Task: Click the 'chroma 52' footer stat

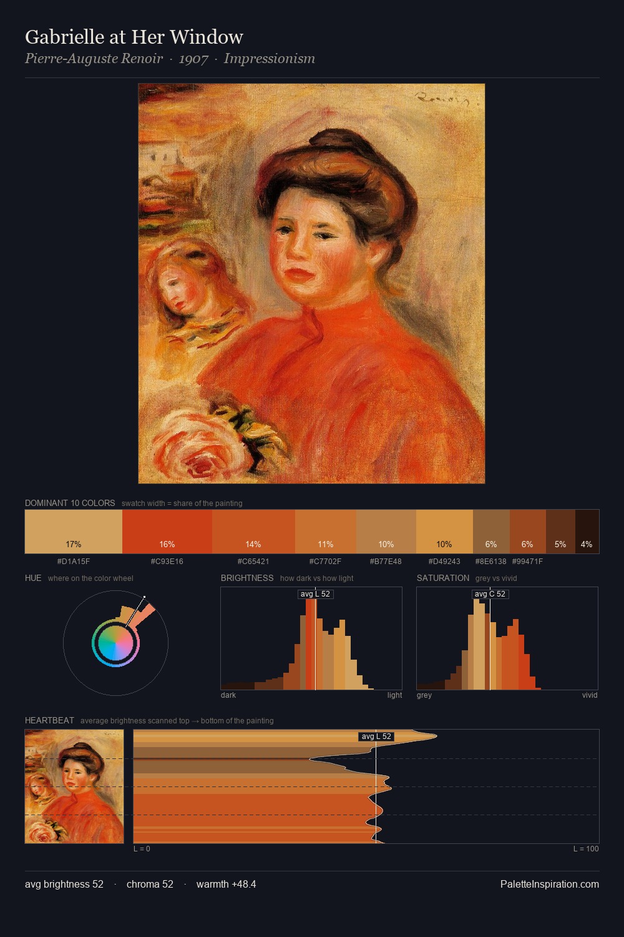Action: tap(150, 884)
